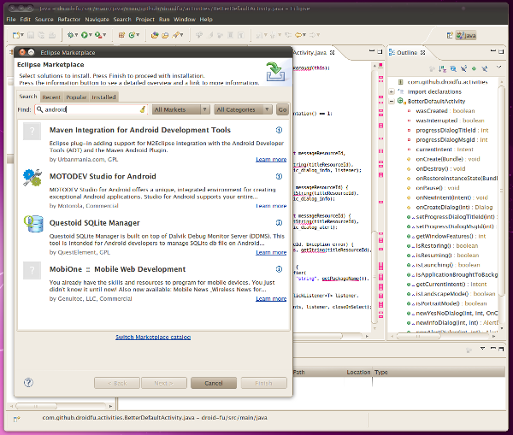
Task: Open dropdown arrow next to Run icon
Action: (x=91, y=35)
